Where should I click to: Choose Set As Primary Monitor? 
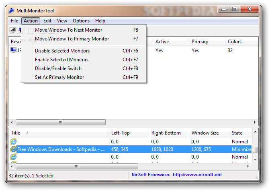[x=84, y=77]
